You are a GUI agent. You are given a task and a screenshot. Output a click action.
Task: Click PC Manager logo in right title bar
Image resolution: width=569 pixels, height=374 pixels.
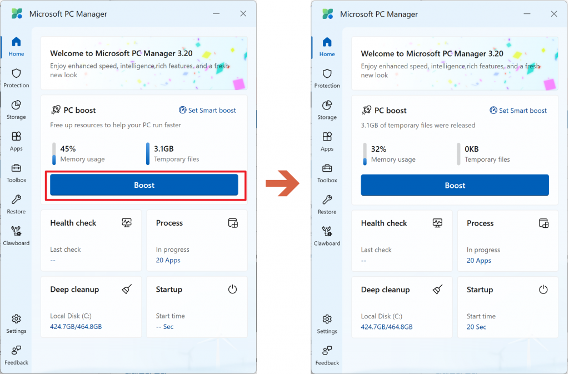click(327, 14)
